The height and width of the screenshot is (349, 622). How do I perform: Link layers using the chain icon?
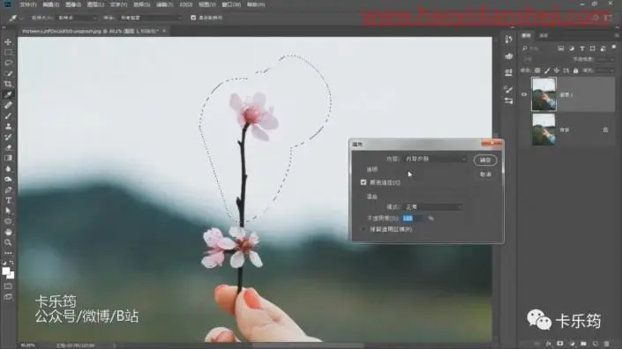click(x=537, y=344)
